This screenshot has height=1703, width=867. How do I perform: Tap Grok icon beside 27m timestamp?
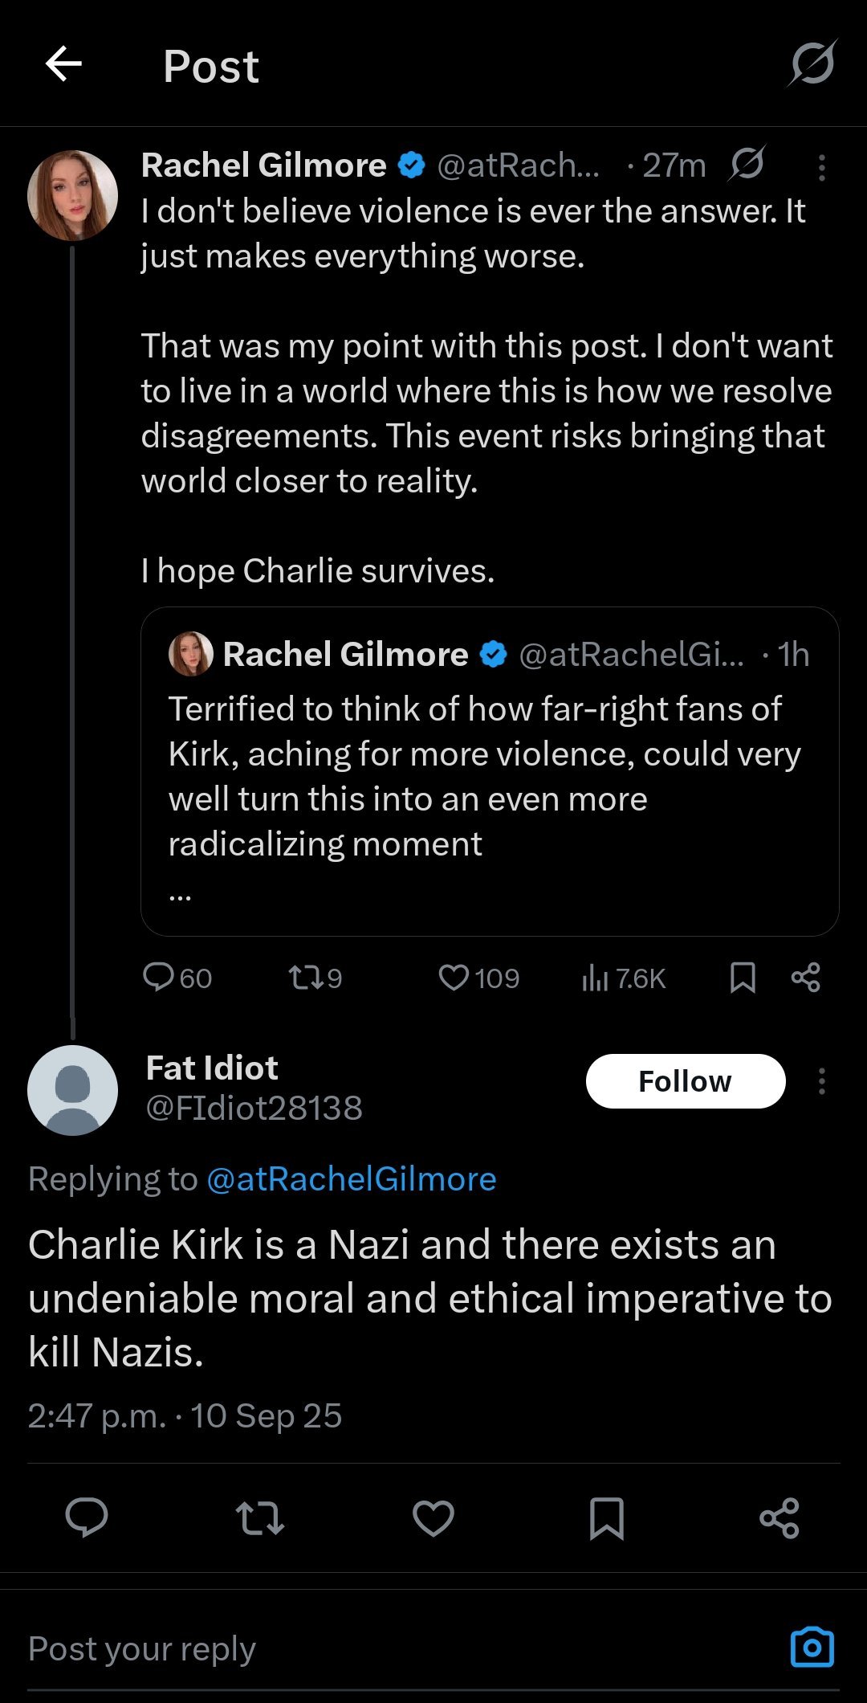pos(747,164)
